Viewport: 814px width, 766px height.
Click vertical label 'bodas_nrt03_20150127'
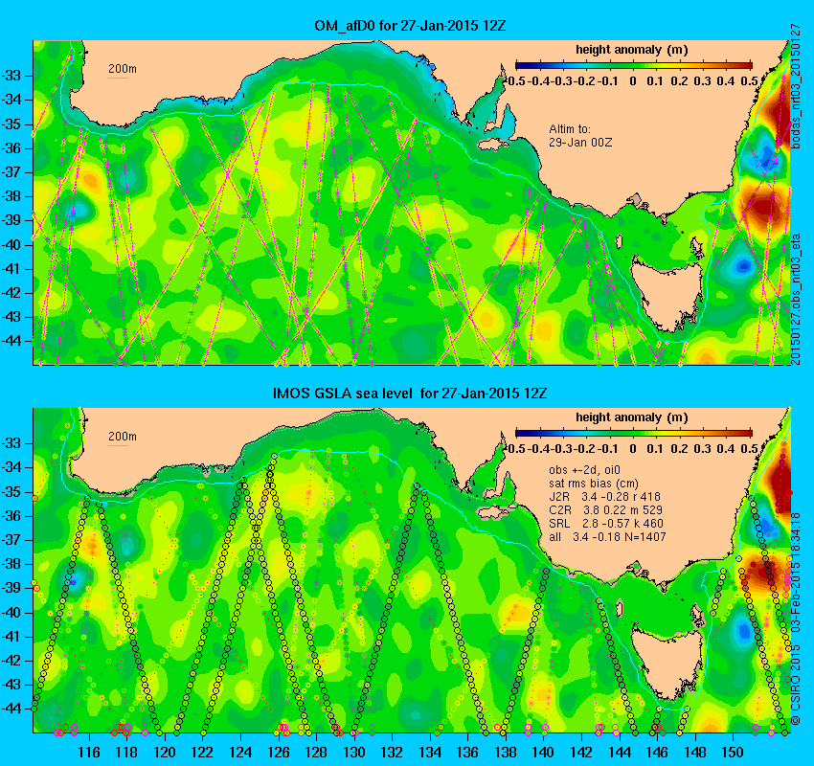(797, 86)
